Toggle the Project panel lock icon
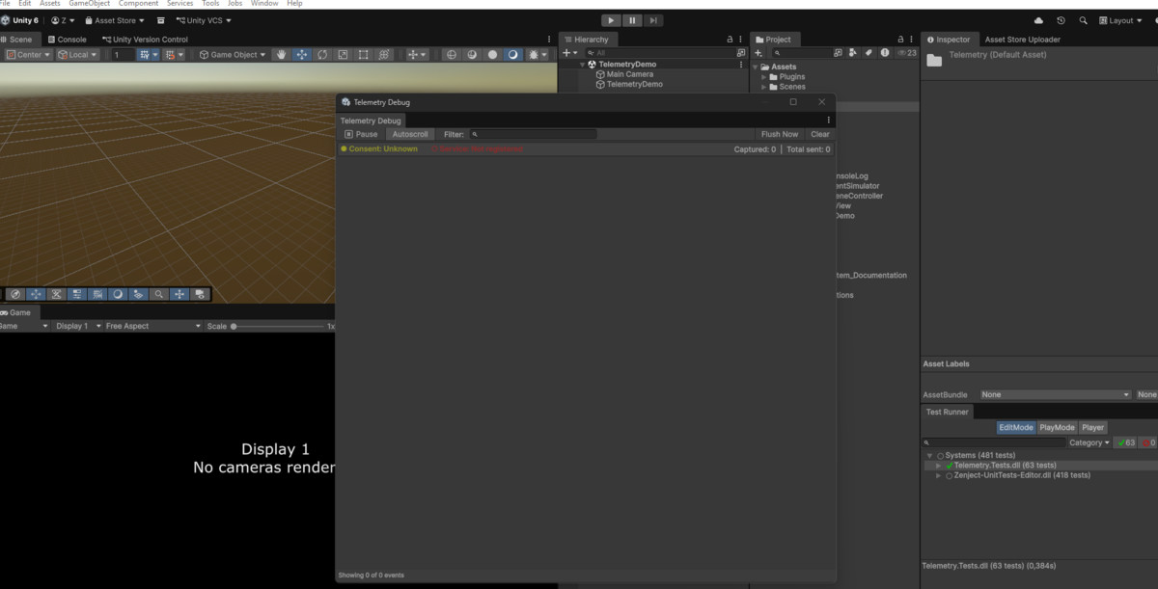 point(900,40)
